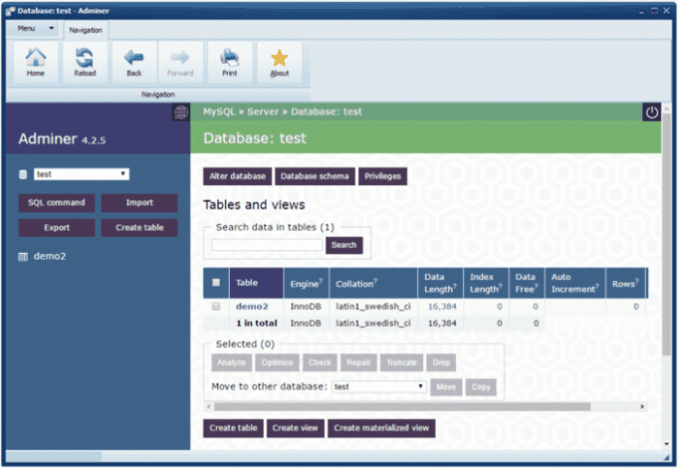This screenshot has width=678, height=468.
Task: Click the table icon next to demo2
Action: point(23,257)
